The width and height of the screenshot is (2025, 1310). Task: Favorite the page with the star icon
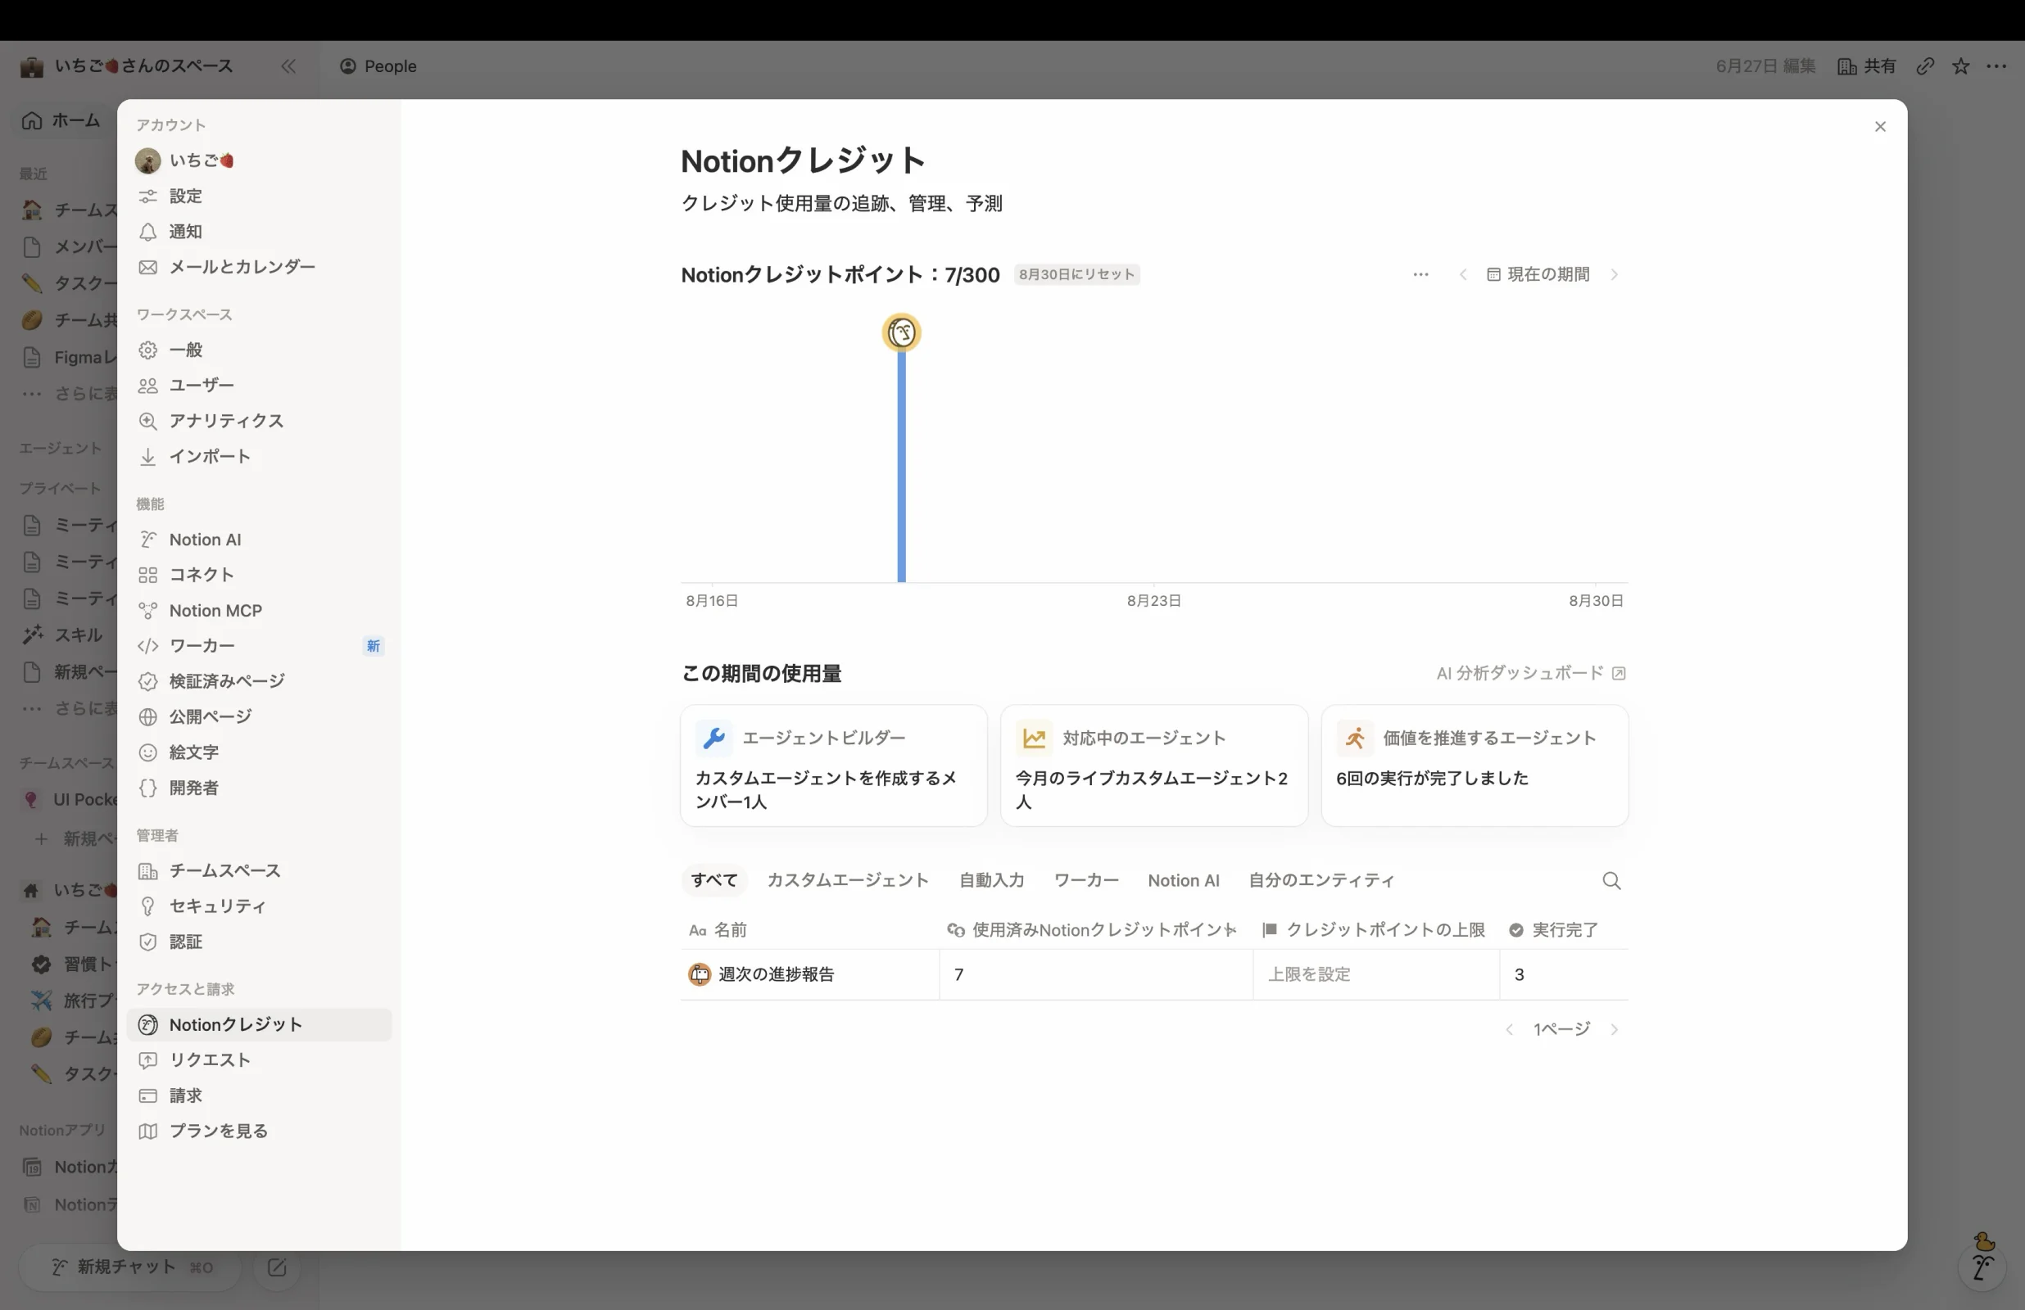1960,66
